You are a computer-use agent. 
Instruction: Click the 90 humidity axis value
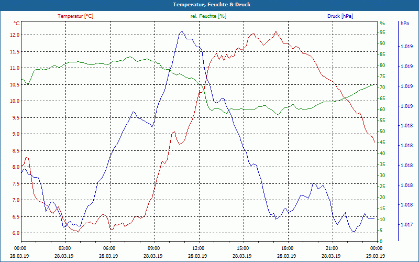point(382,43)
